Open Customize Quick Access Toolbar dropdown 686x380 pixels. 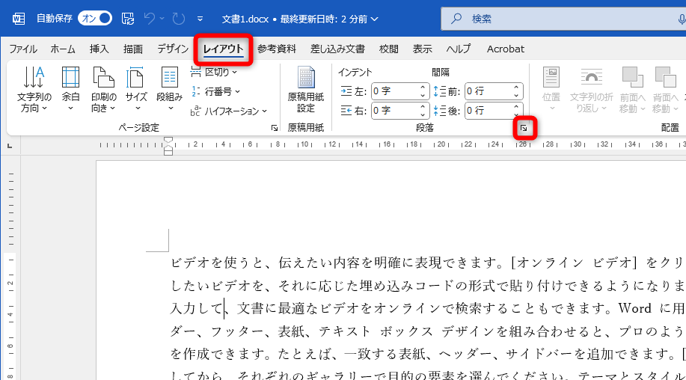pyautogui.click(x=200, y=19)
